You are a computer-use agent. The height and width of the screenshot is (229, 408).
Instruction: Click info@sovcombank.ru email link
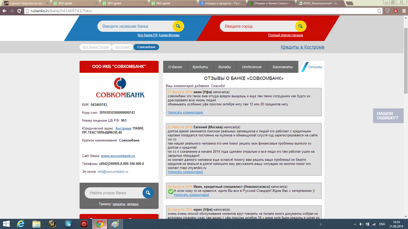pyautogui.click(x=113, y=172)
